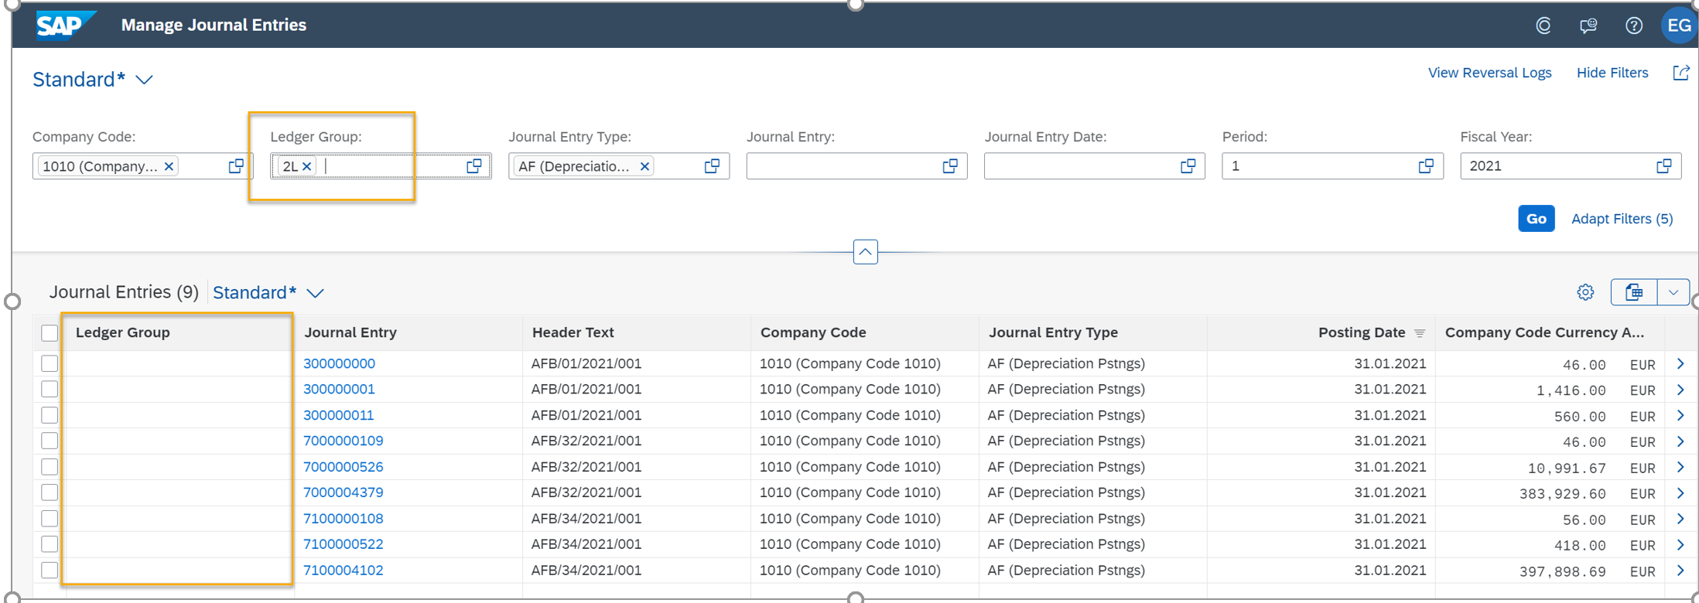Select the checkbox for entry 300000000
This screenshot has width=1699, height=603.
[x=50, y=363]
